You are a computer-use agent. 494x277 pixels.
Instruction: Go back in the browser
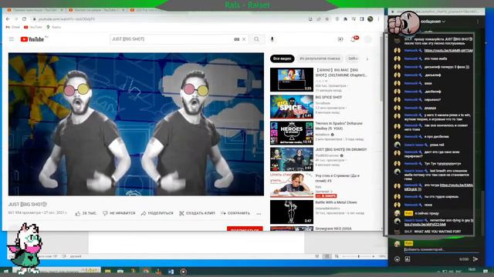[x=8, y=19]
